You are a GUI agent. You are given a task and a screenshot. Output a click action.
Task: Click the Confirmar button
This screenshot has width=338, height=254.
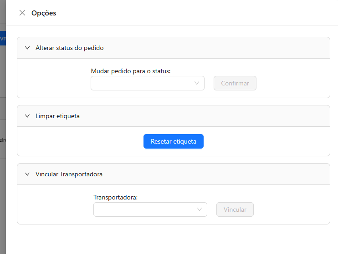point(235,83)
